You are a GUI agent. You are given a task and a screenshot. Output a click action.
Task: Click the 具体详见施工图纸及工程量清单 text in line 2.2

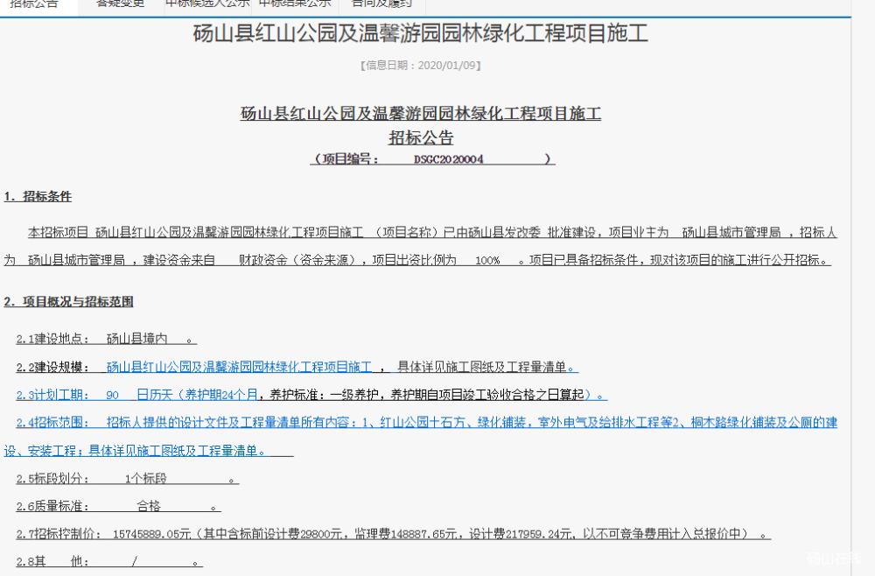[x=481, y=367]
